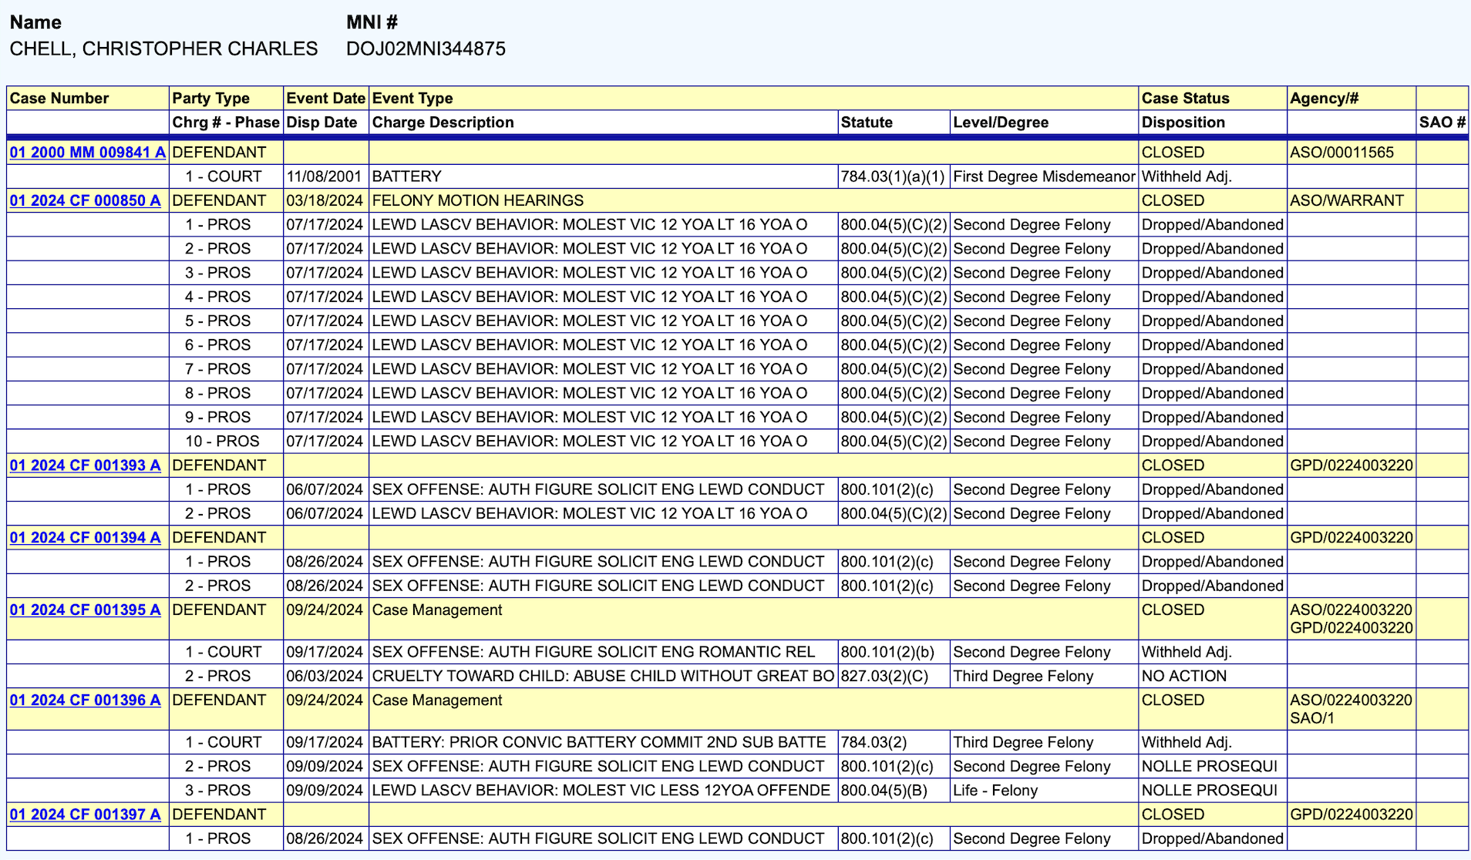Select the MNI number DOJ02MNI344875
This screenshot has height=860, width=1471.
[x=426, y=49]
